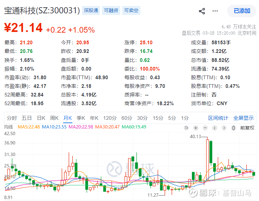This screenshot has width=259, height=201.
Task: Click the MA60:19.49 indicator label
Action: [134, 127]
